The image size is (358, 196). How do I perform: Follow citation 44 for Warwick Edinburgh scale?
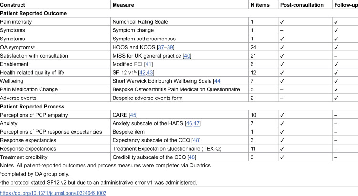point(217,81)
